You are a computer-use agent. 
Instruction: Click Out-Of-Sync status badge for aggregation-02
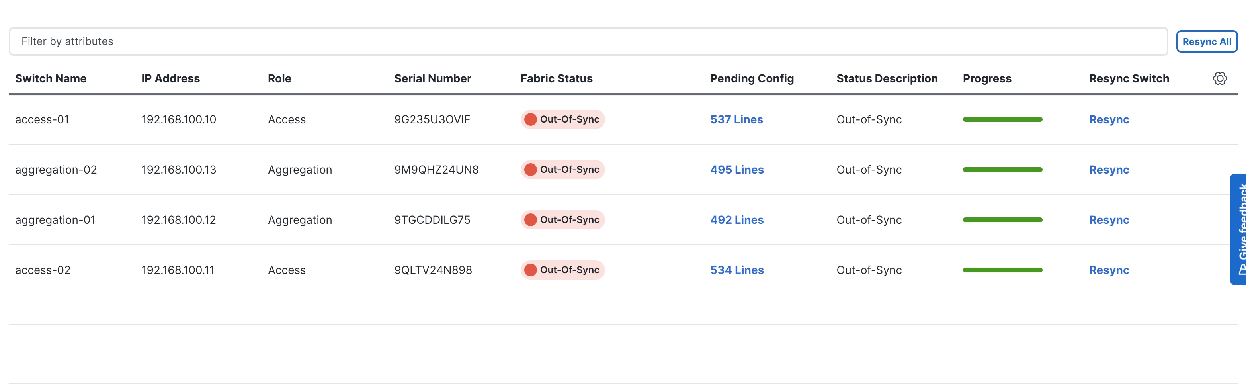pos(562,170)
